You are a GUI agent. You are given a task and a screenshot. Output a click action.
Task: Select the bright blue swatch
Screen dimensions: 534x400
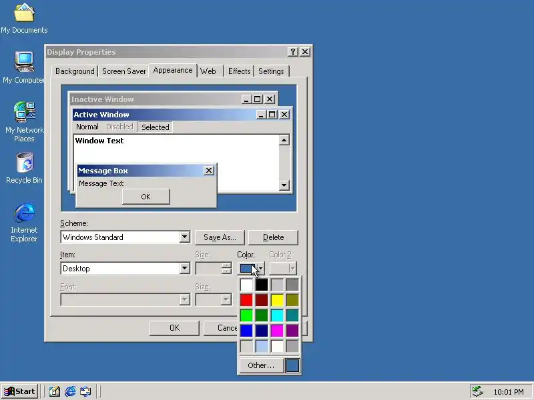point(246,331)
